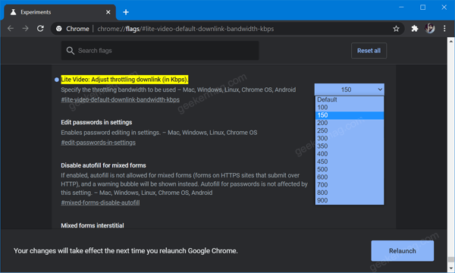Minimize the Chrome window

401,8
